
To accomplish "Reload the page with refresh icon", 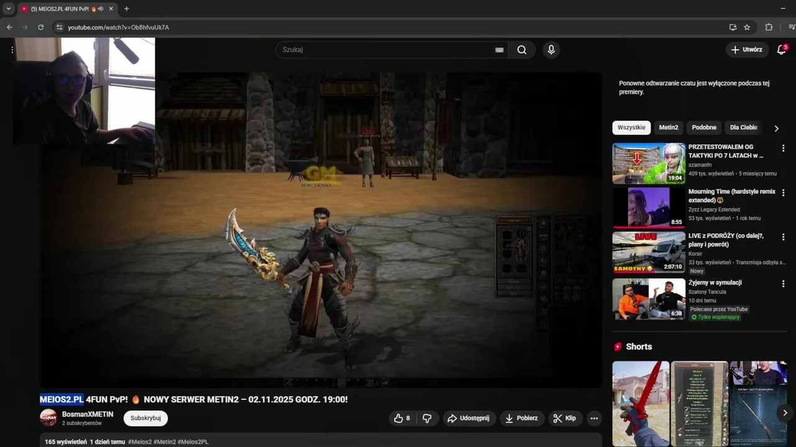I will coord(41,27).
